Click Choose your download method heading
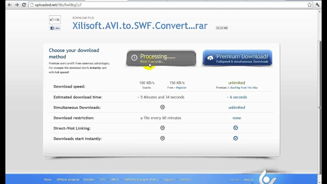Image resolution: width=327 pixels, height=184 pixels. pyautogui.click(x=74, y=53)
